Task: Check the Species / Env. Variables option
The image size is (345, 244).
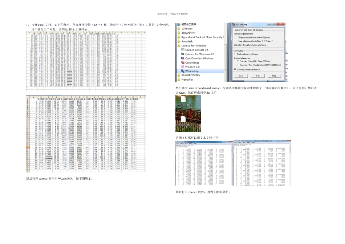Action: 238,65
